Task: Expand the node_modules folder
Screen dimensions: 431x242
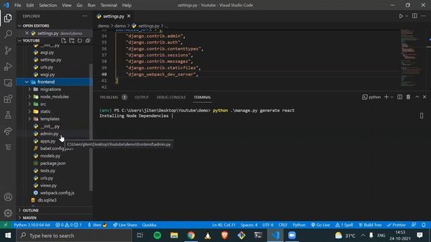Action: pyautogui.click(x=29, y=97)
